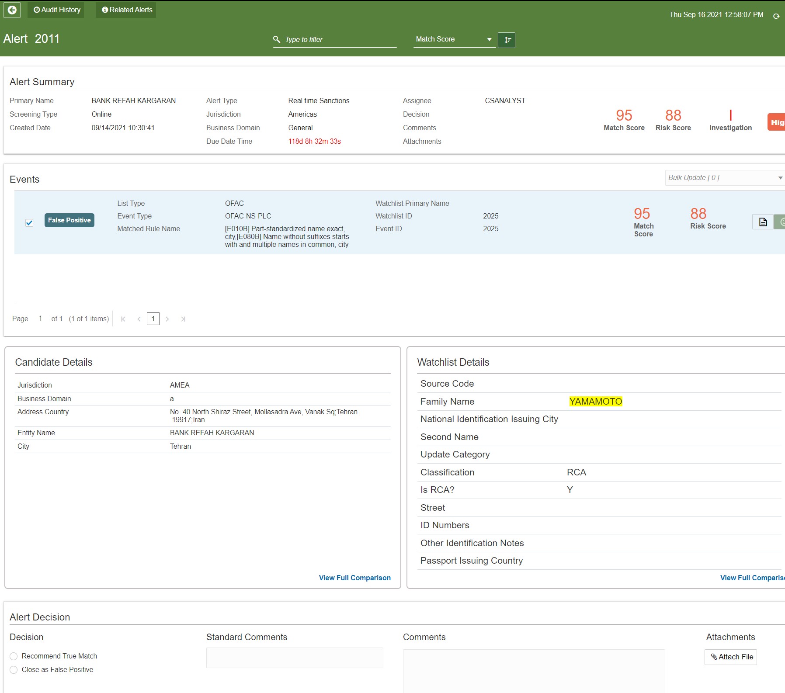785x693 pixels.
Task: Open the Standard Comments dropdown
Action: pos(294,658)
